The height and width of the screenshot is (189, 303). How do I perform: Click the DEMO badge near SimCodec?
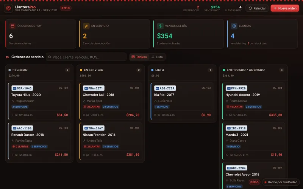click(x=254, y=182)
